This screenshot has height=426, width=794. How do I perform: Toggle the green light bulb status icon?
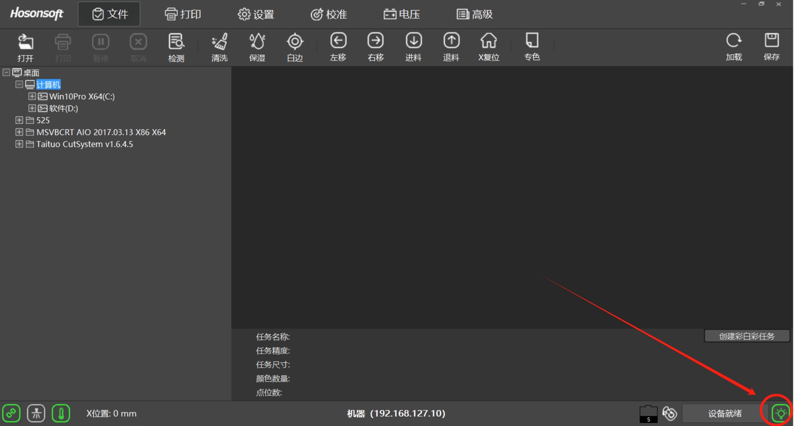click(x=780, y=413)
